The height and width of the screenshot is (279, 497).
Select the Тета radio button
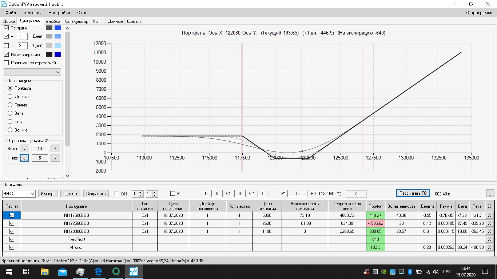click(x=10, y=122)
